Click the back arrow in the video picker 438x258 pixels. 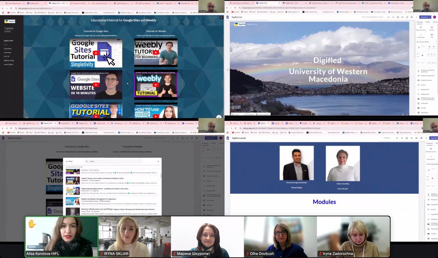[67, 162]
